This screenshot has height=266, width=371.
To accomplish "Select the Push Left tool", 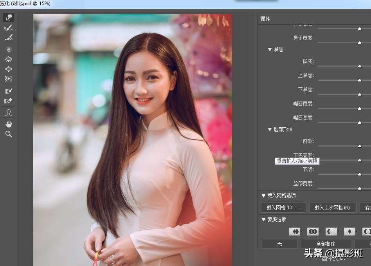I will [x=9, y=79].
